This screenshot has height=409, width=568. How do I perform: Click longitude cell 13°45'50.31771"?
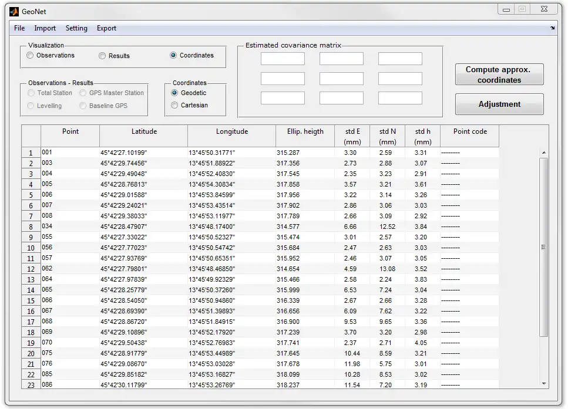click(x=232, y=153)
